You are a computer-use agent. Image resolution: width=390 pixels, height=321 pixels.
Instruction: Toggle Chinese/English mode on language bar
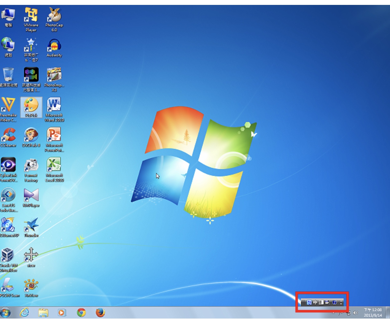tap(315, 302)
